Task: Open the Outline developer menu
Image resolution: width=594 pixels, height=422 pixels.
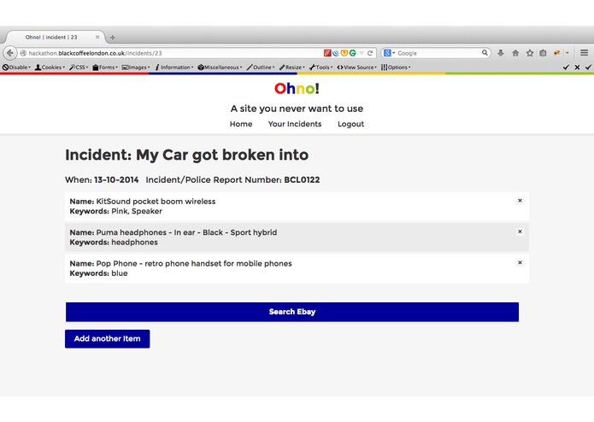Action: (261, 67)
